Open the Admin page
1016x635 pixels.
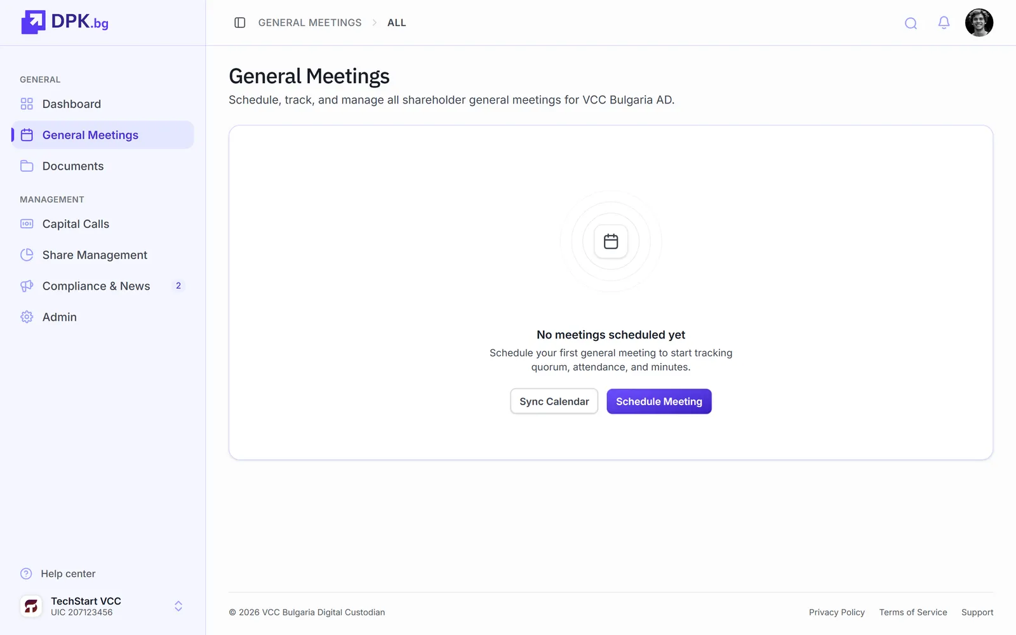click(103, 317)
